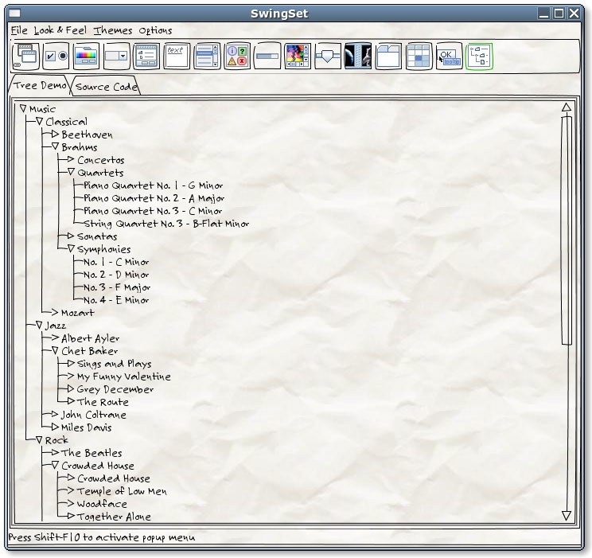Collapse the Jazz category node
The image size is (592, 558).
click(x=39, y=326)
